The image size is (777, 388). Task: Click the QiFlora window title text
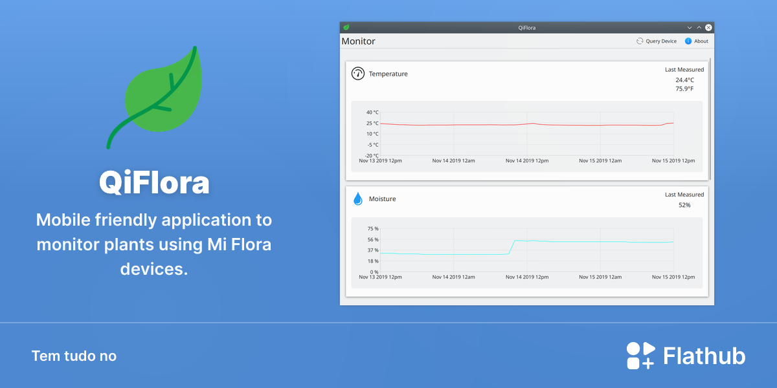pos(527,28)
